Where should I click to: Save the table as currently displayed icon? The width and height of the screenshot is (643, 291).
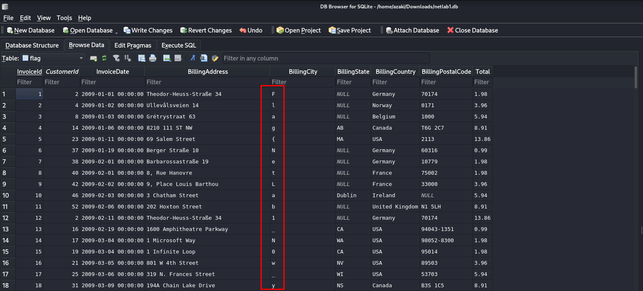click(142, 58)
